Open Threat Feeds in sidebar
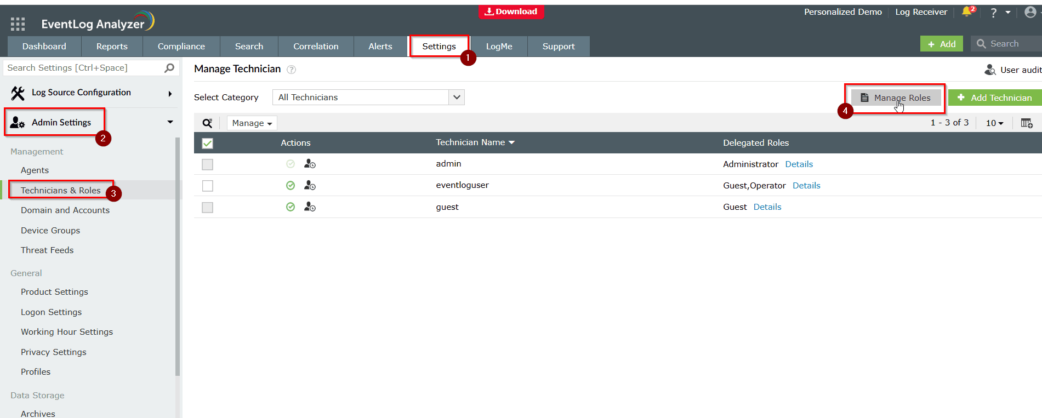The height and width of the screenshot is (418, 1042). (x=47, y=250)
